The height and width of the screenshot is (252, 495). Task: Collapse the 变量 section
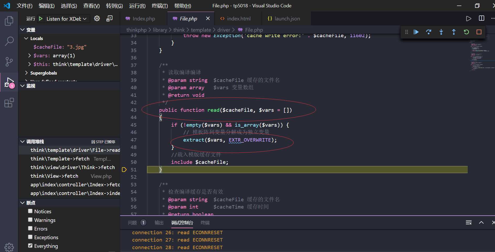23,30
